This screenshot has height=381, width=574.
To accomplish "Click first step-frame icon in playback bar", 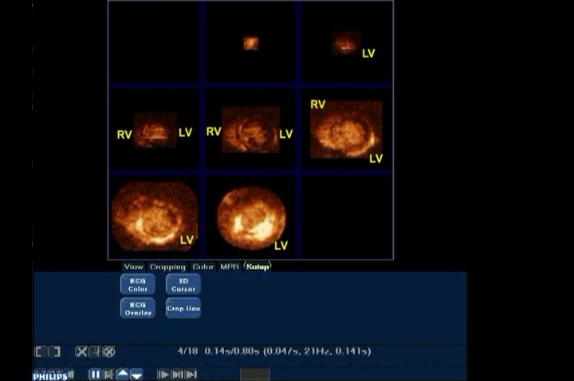I will pyautogui.click(x=163, y=374).
